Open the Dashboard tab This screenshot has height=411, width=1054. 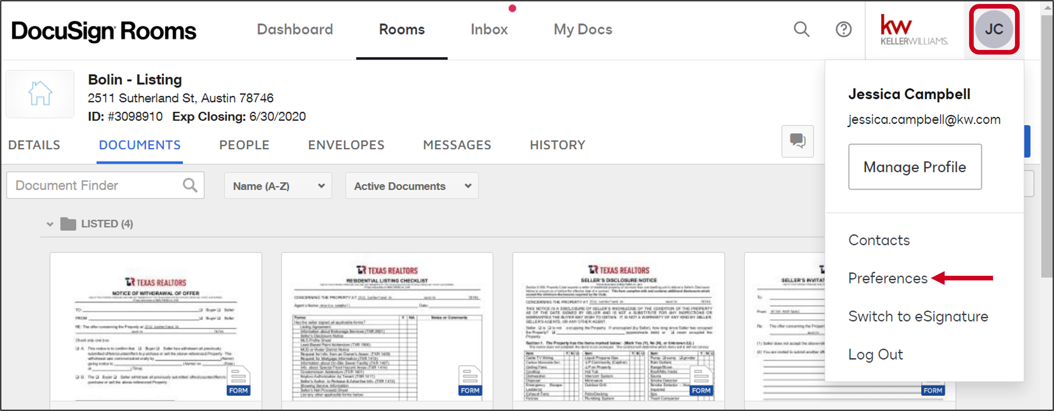click(x=295, y=29)
